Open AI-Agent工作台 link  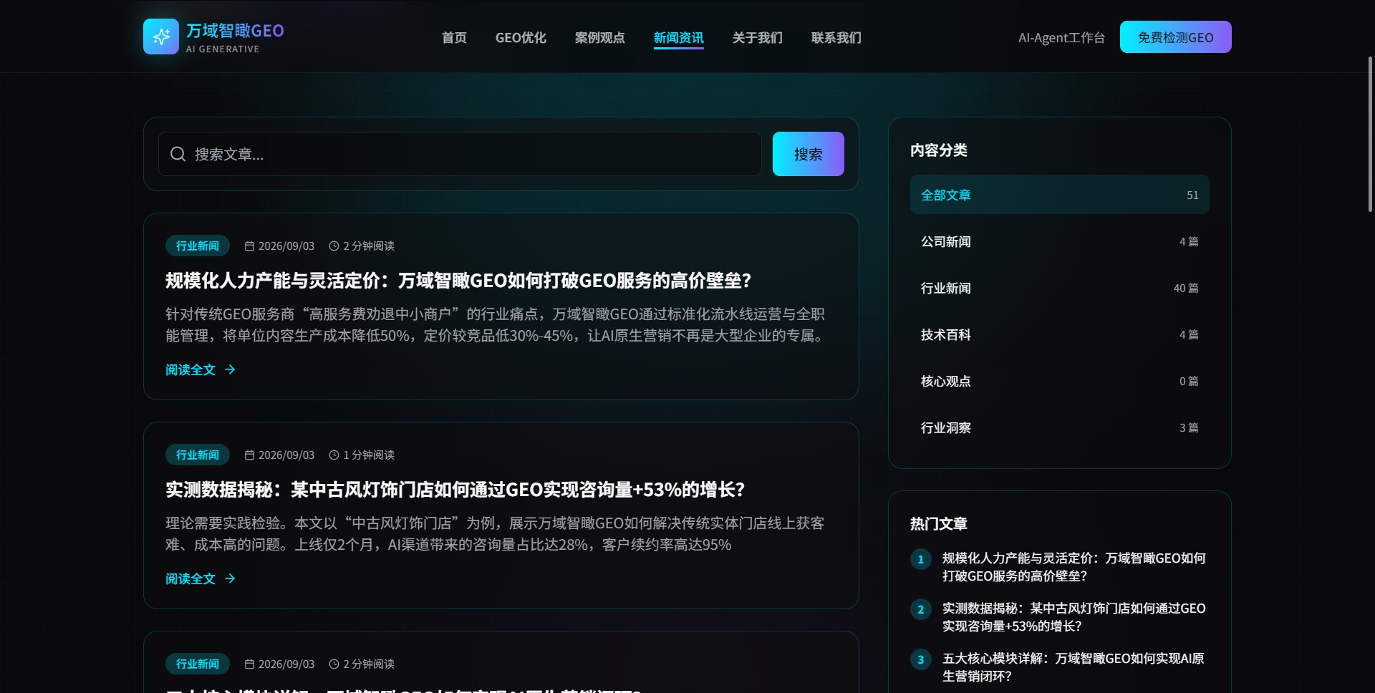[x=1061, y=37]
